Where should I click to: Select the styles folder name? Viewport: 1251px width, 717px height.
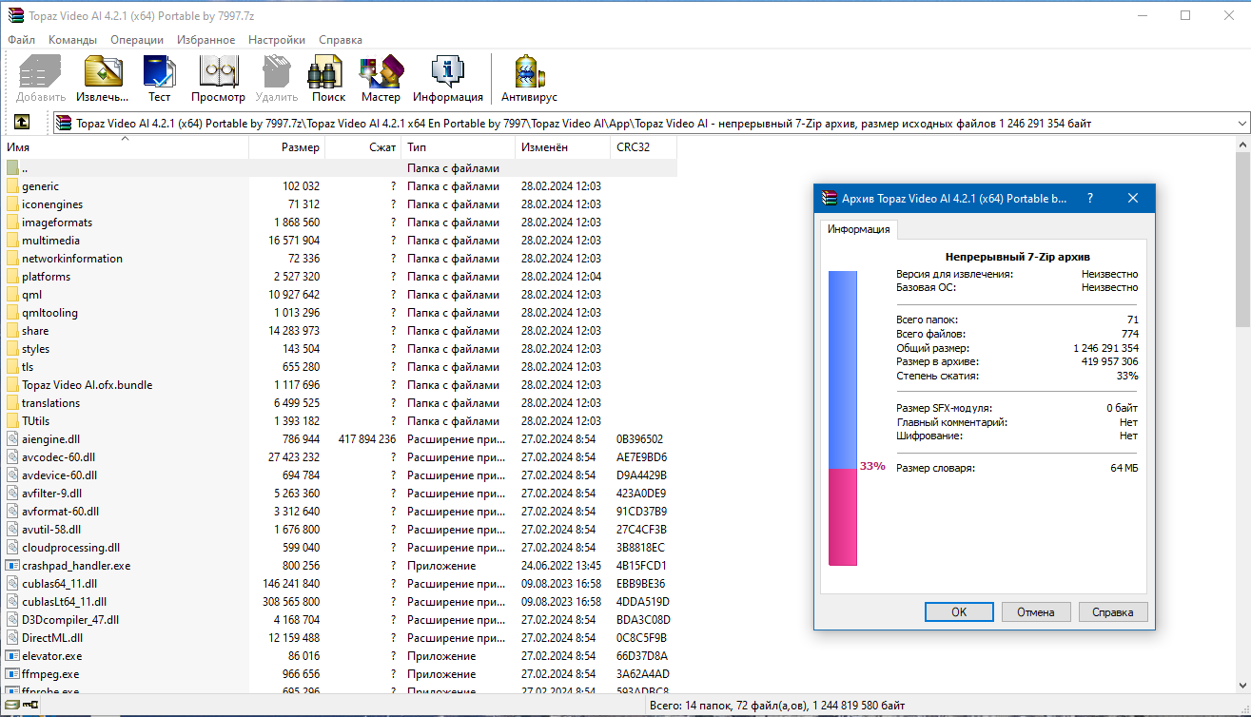coord(36,349)
